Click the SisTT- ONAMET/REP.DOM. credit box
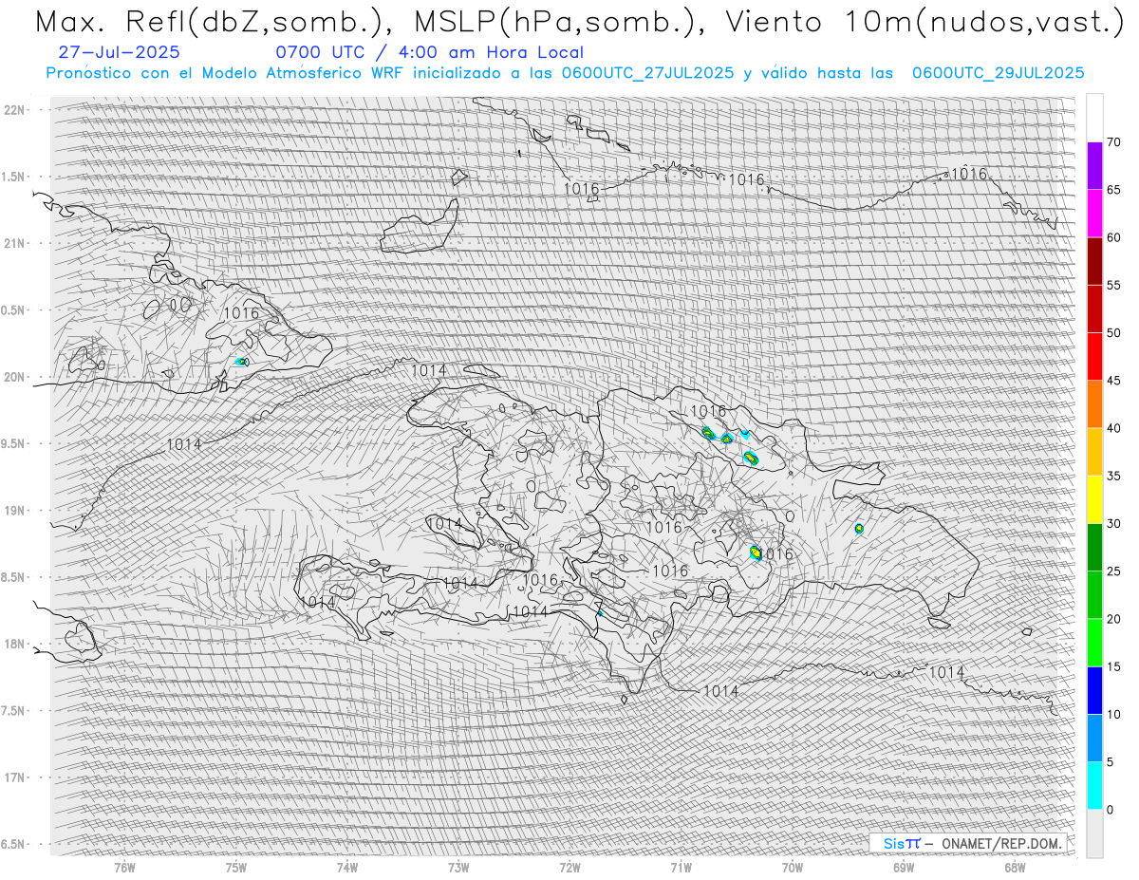The height and width of the screenshot is (880, 1139). (968, 843)
